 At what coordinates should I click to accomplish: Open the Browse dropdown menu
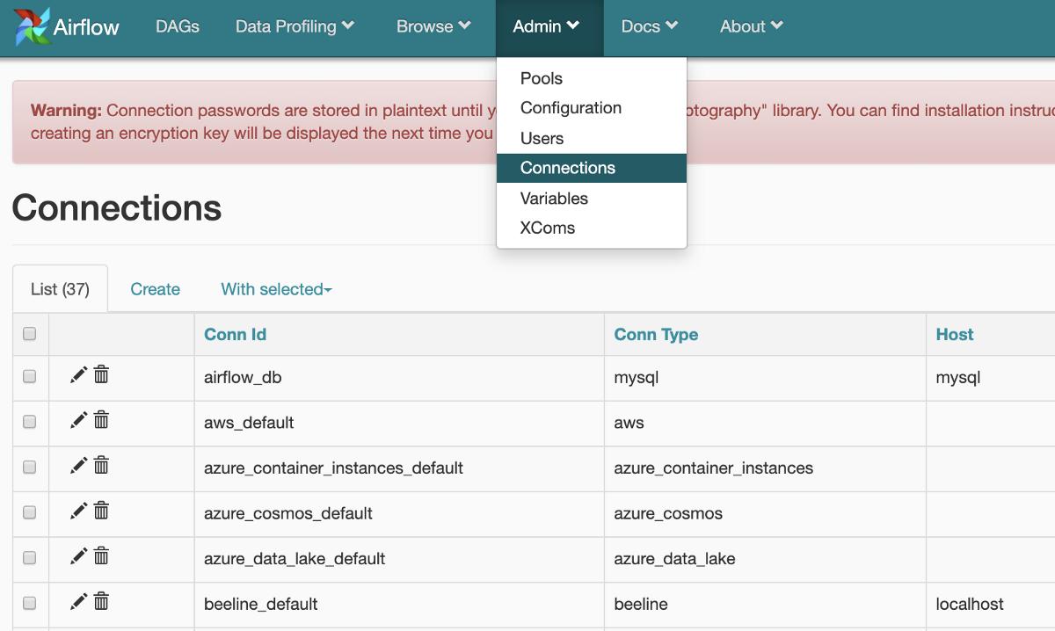(433, 26)
